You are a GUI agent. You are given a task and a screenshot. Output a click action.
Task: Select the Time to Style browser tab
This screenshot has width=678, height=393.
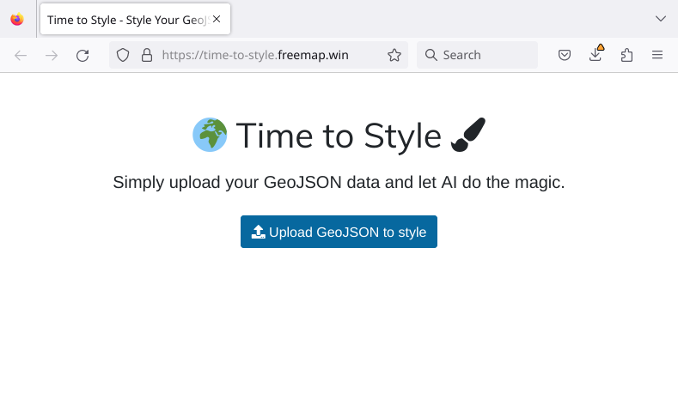(x=127, y=19)
